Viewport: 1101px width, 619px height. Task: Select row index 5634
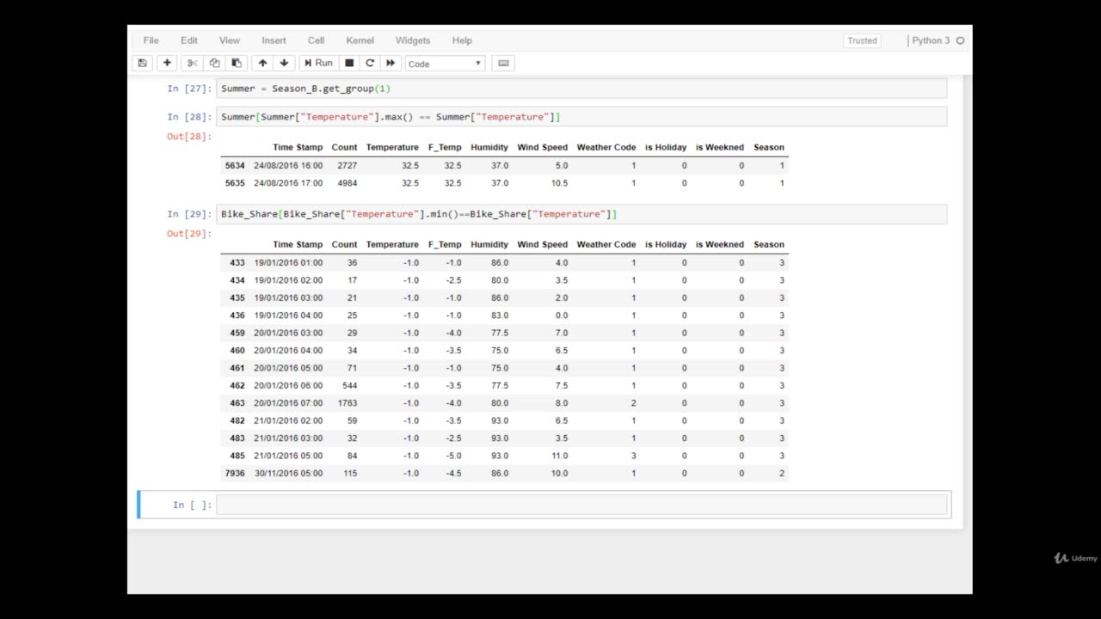coord(235,165)
